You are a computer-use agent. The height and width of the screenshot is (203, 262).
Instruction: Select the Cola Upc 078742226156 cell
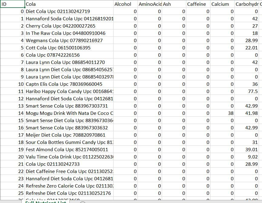click(x=69, y=55)
